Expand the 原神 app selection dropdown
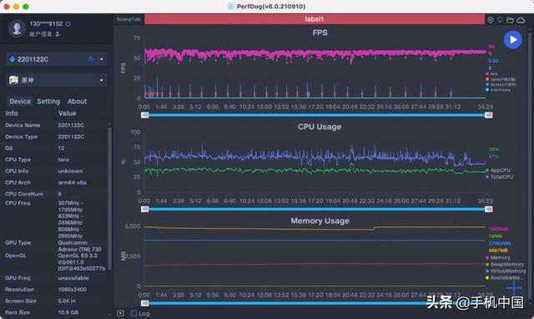 [102, 80]
